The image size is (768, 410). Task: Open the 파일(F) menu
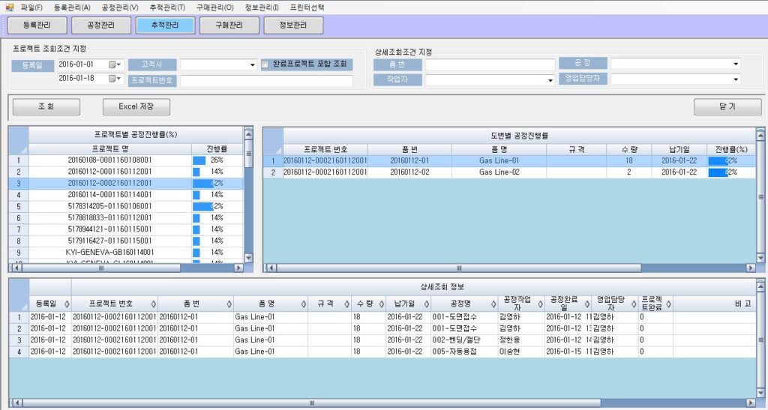31,7
